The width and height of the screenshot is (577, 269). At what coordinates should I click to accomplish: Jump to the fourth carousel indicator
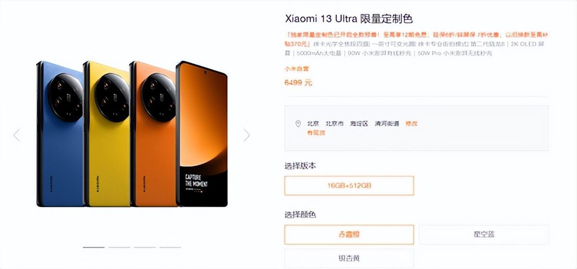pos(170,247)
